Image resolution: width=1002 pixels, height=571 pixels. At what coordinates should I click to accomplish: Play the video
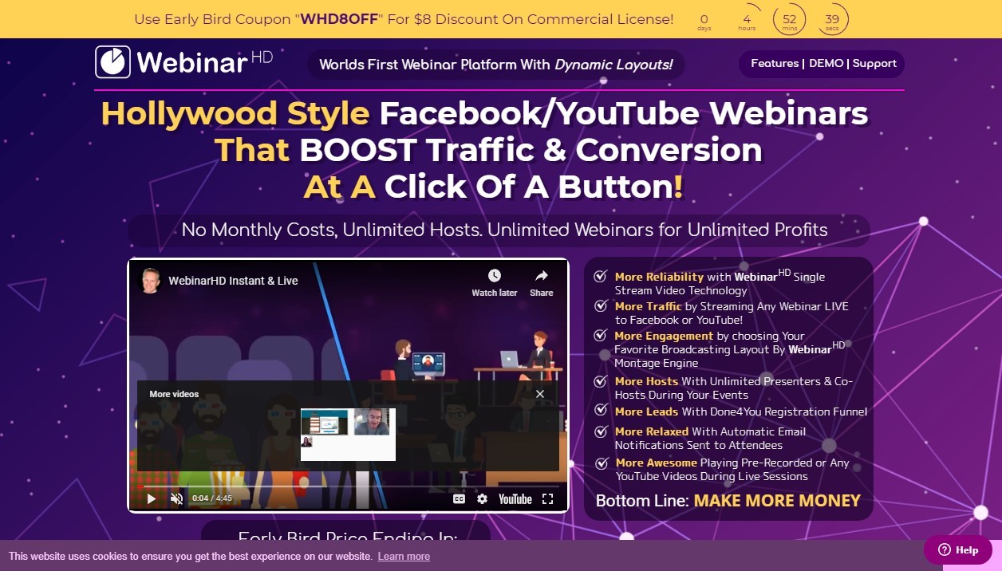coord(152,499)
